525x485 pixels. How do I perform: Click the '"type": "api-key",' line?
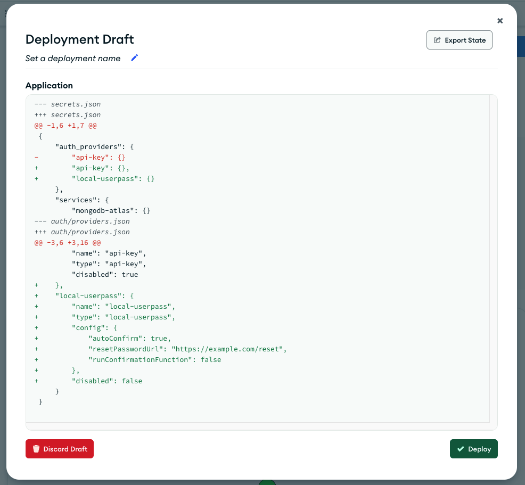tap(109, 264)
